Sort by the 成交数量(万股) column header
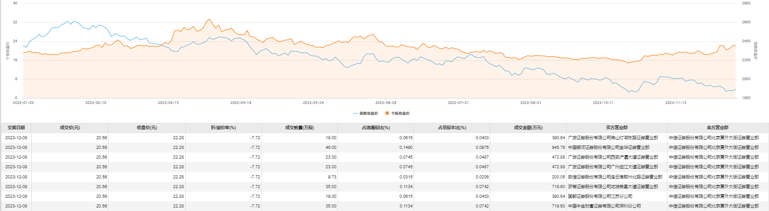 coord(299,128)
